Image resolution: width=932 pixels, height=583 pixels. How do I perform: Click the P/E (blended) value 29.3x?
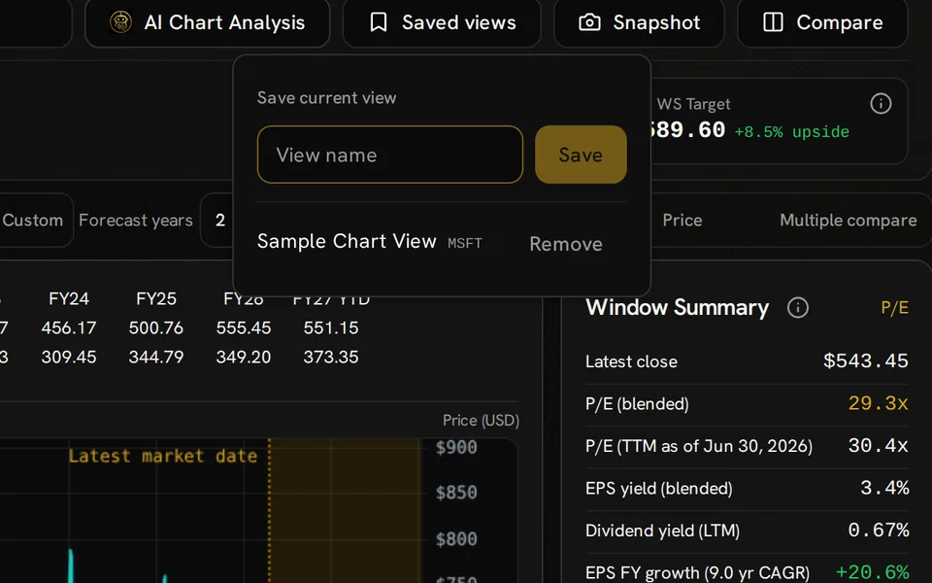878,403
